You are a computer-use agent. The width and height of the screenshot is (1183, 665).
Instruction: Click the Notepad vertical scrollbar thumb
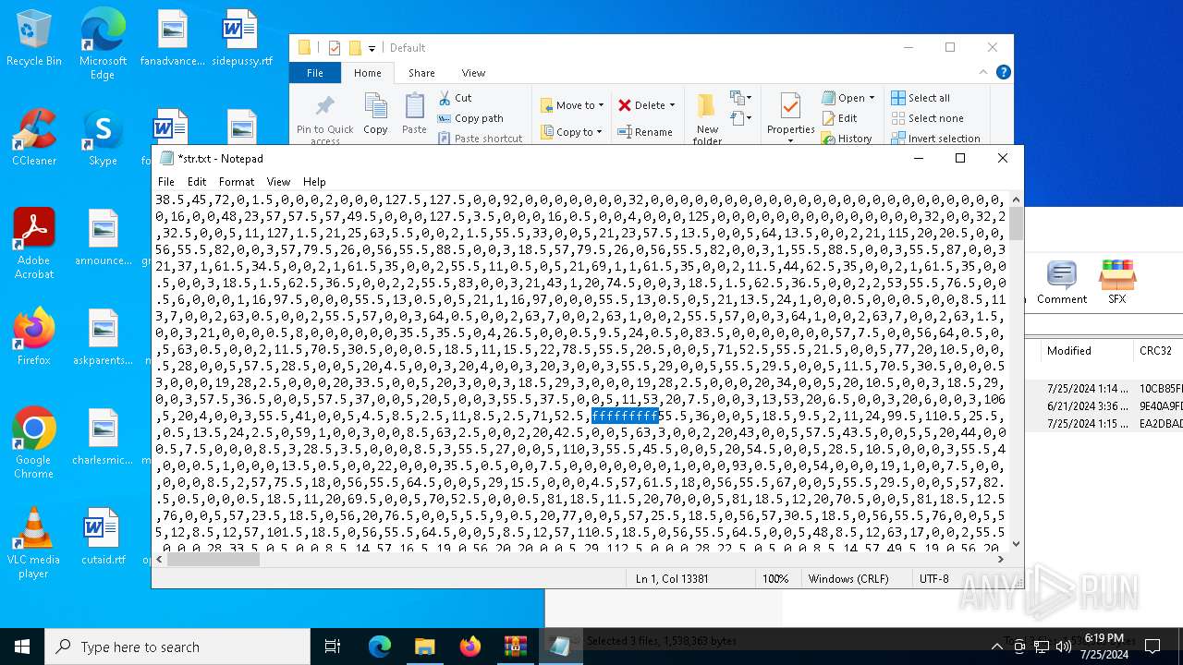(x=1017, y=224)
